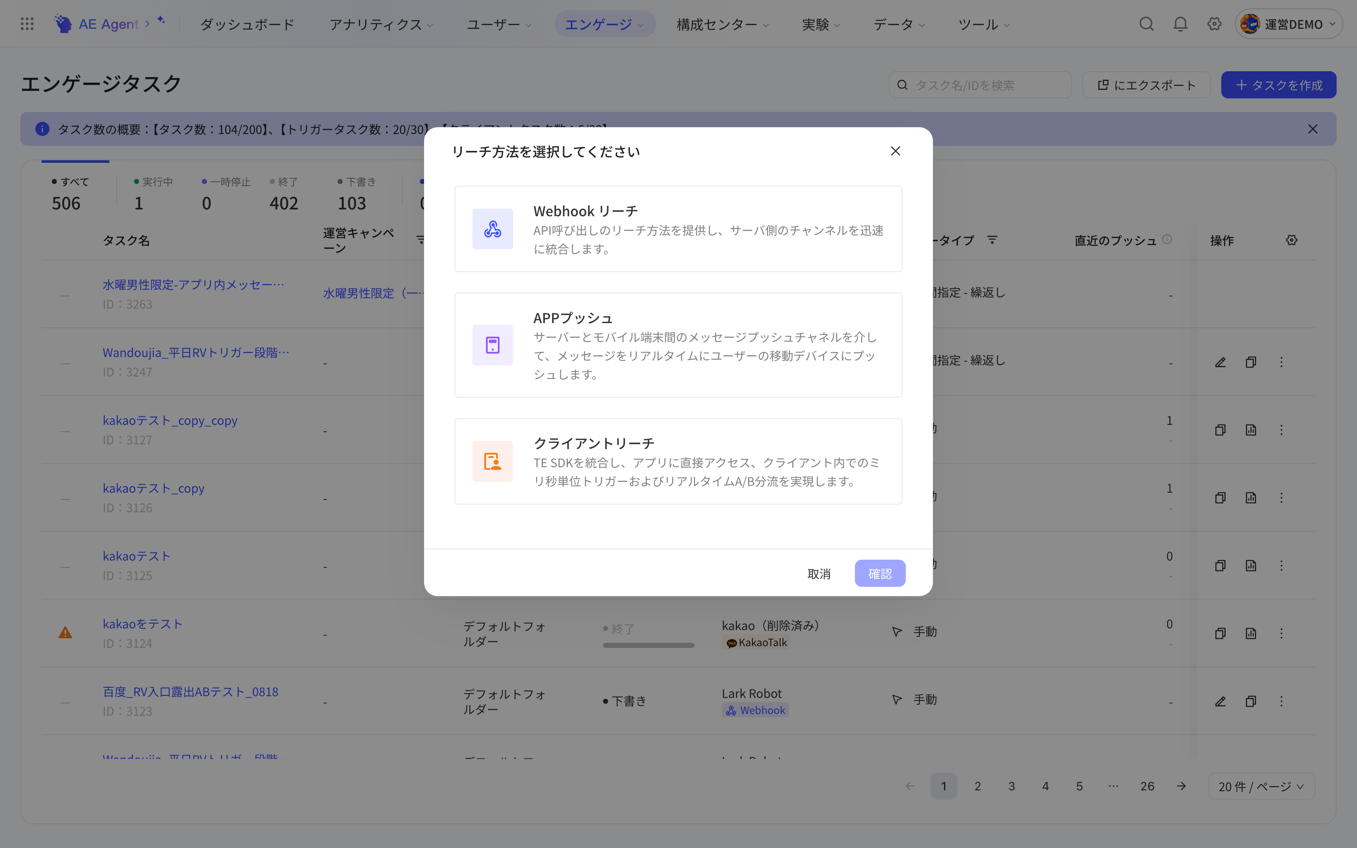Select the APPプッシュ phone icon
The width and height of the screenshot is (1357, 848).
492,345
